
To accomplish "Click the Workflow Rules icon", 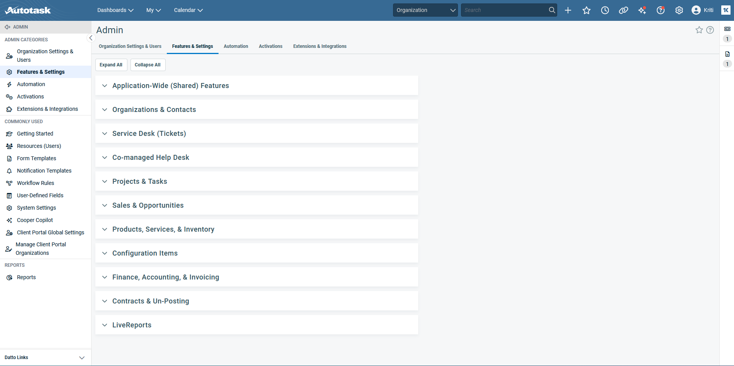I will [x=9, y=183].
